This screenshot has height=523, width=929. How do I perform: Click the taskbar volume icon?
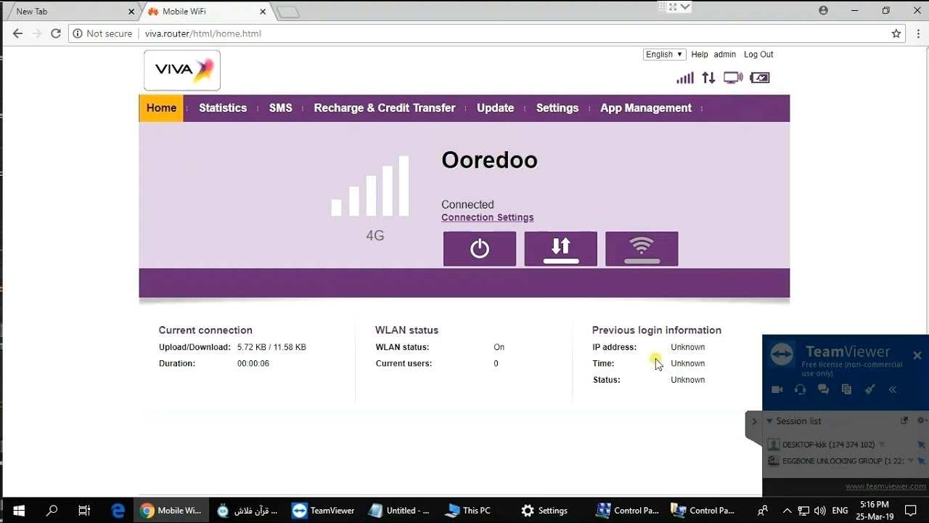(x=820, y=511)
